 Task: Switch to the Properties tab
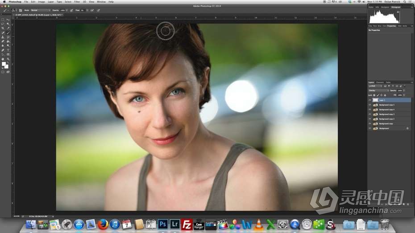pos(391,26)
